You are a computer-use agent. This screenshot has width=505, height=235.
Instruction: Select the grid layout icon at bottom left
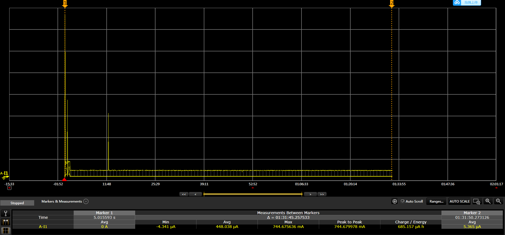pyautogui.click(x=5, y=231)
